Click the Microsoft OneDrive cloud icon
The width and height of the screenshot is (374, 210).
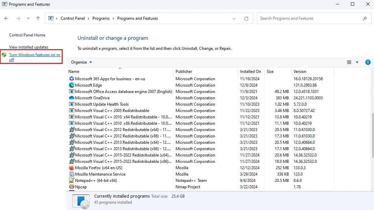point(72,98)
